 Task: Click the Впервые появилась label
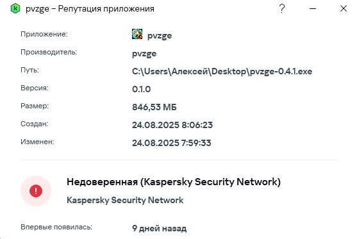(x=56, y=227)
